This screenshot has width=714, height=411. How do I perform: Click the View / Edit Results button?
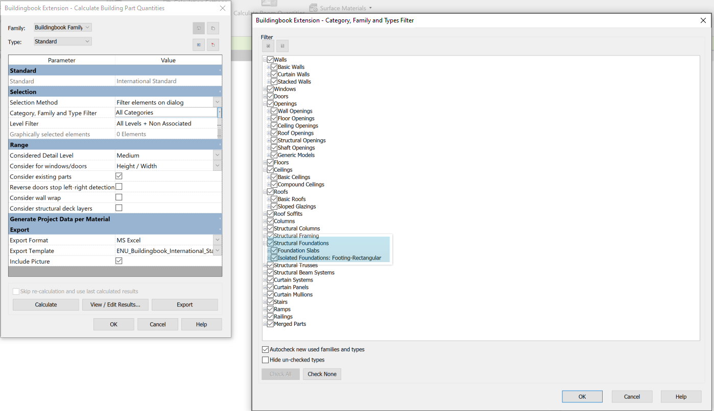click(x=115, y=304)
